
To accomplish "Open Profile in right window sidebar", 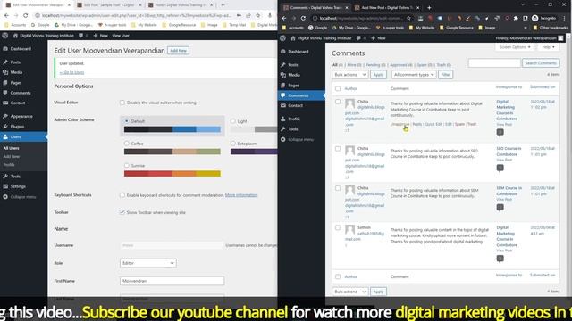I will point(294,119).
